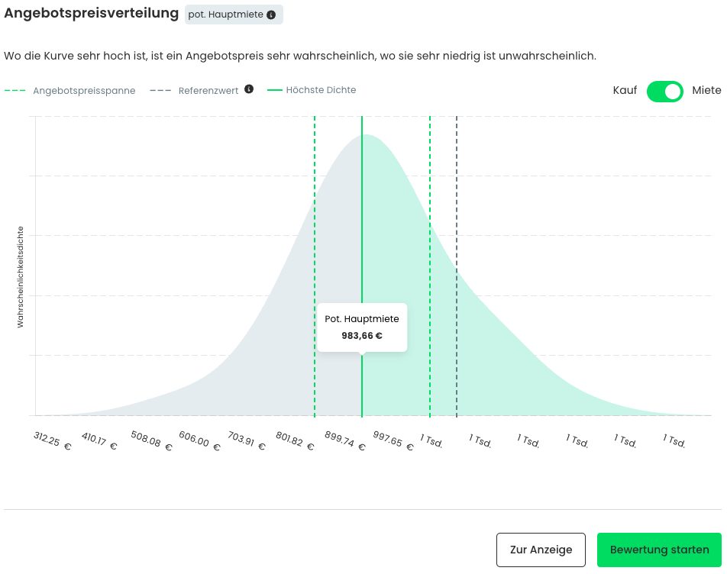Toggle Angebotspreisspanne legend entry

point(70,90)
